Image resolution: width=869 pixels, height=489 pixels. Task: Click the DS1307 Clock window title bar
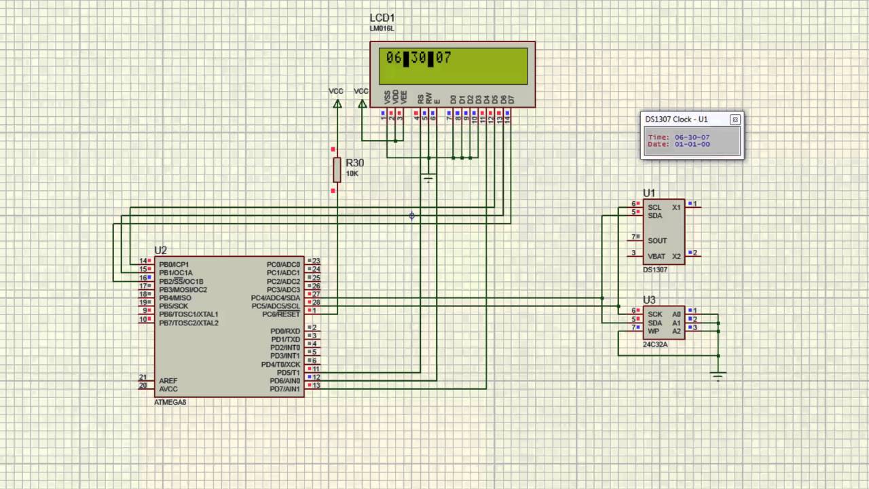[684, 120]
